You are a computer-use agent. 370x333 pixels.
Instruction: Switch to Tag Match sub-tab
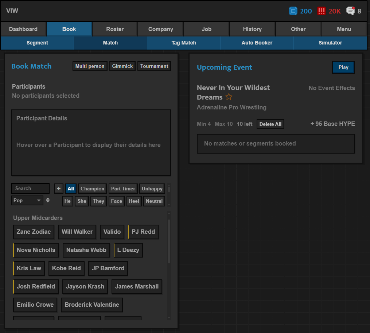[184, 43]
